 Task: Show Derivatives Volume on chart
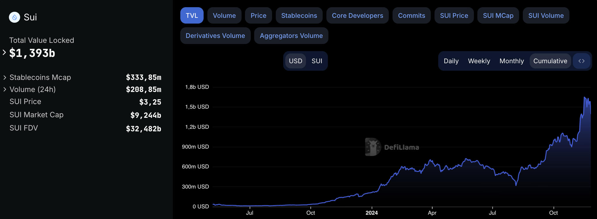(215, 36)
